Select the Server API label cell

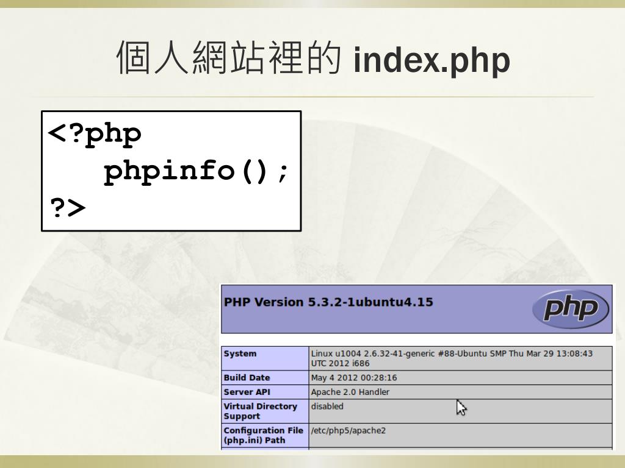tap(265, 392)
